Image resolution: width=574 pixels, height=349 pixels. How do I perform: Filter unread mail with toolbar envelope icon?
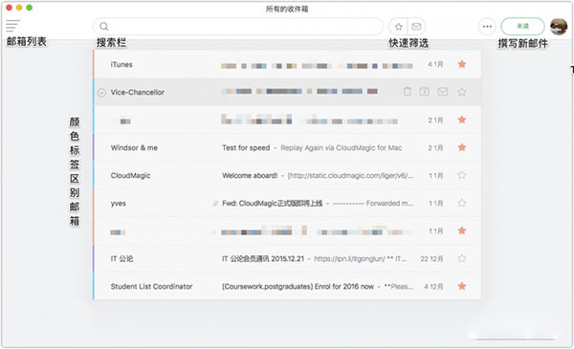(416, 27)
